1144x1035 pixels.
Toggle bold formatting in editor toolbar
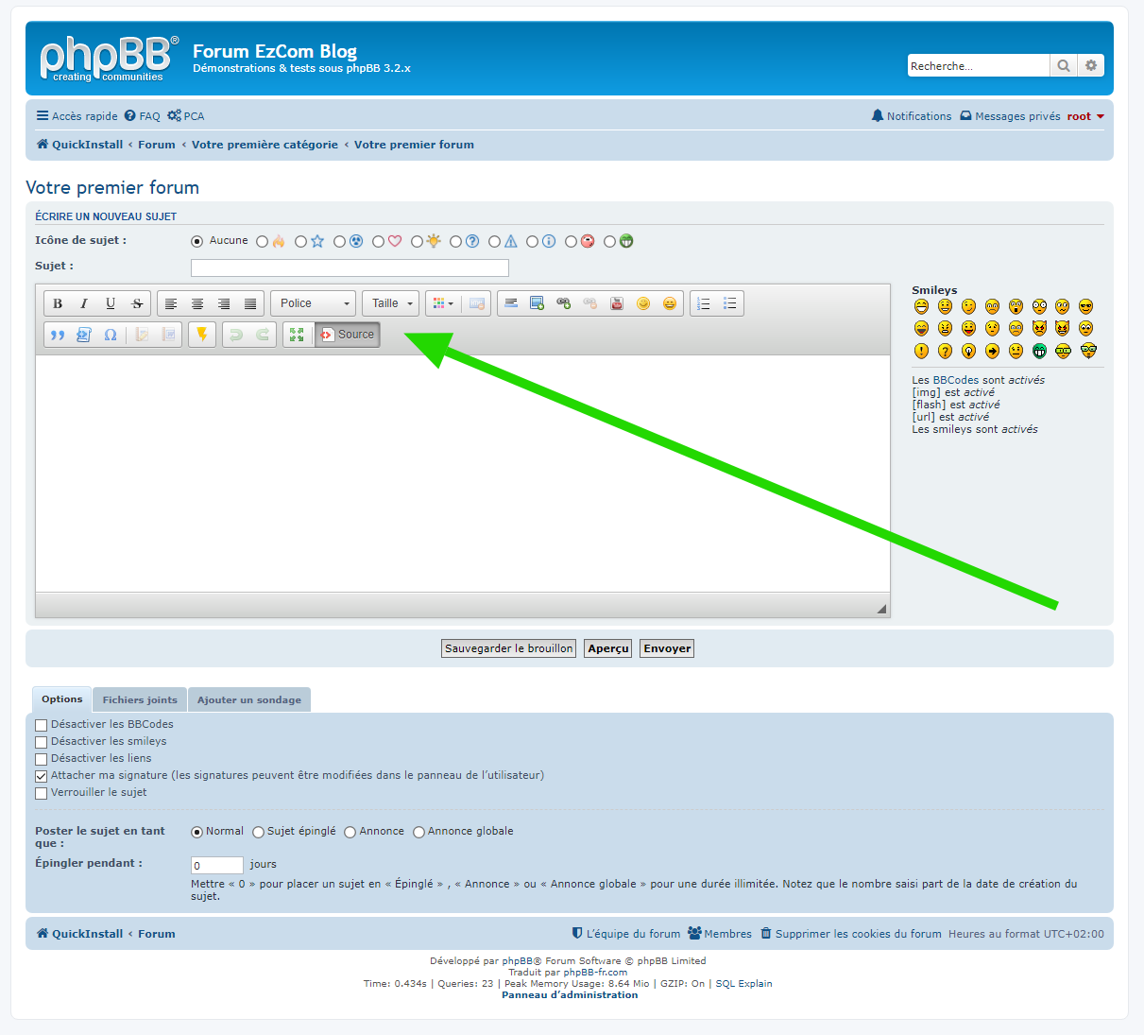click(58, 303)
